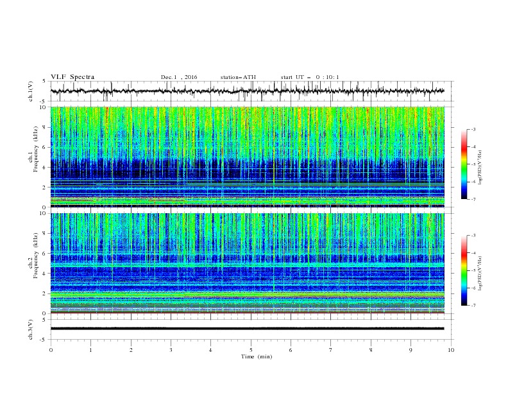This screenshot has height=393, width=508.
Task: Click the "-3" tick on upper color bar
Action: click(x=473, y=129)
